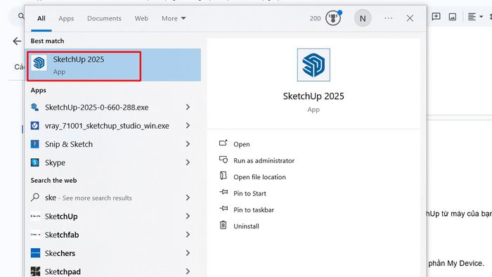Switch to the Apps search tab

coord(66,18)
